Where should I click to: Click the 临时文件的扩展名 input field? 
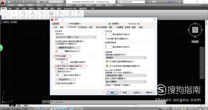click(x=59, y=75)
